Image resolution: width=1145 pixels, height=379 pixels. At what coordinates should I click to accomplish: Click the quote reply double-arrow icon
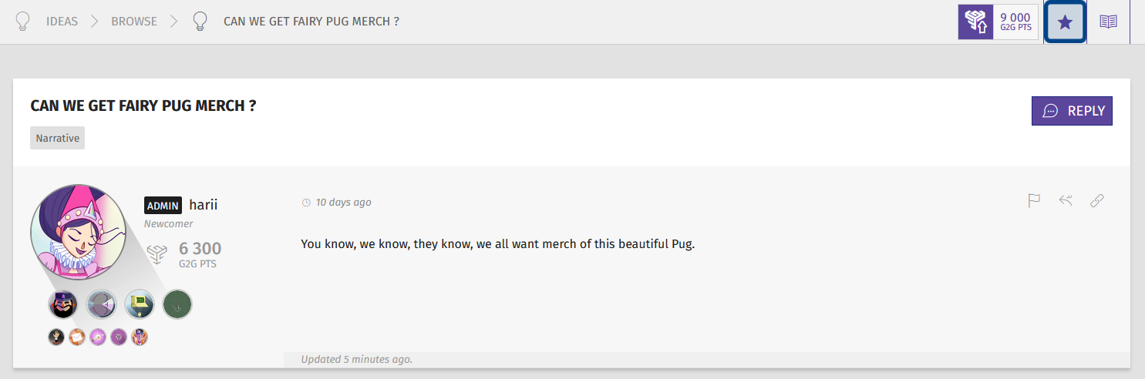pyautogui.click(x=1066, y=201)
